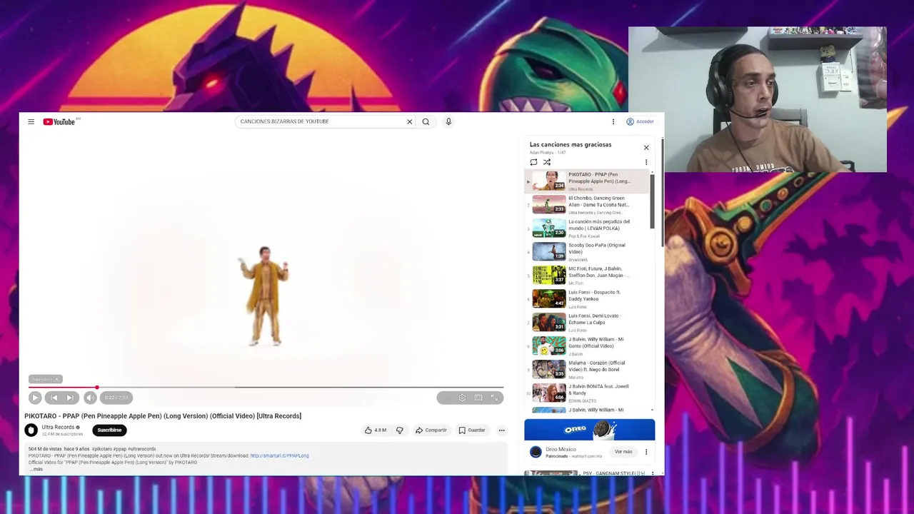914x514 pixels.
Task: Play J Balvin Mi Gente (Official Video)
Action: coord(588,346)
